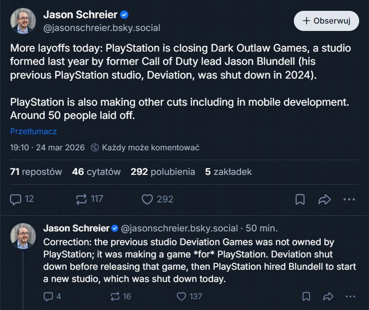
Task: Repost the Correction reply
Action: [115, 296]
